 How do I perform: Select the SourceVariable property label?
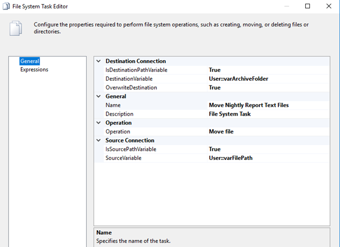tap(124, 158)
